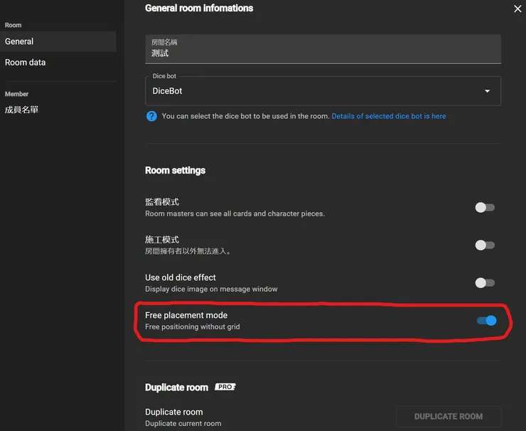The height and width of the screenshot is (431, 526).
Task: Open the Room data section
Action: 26,63
